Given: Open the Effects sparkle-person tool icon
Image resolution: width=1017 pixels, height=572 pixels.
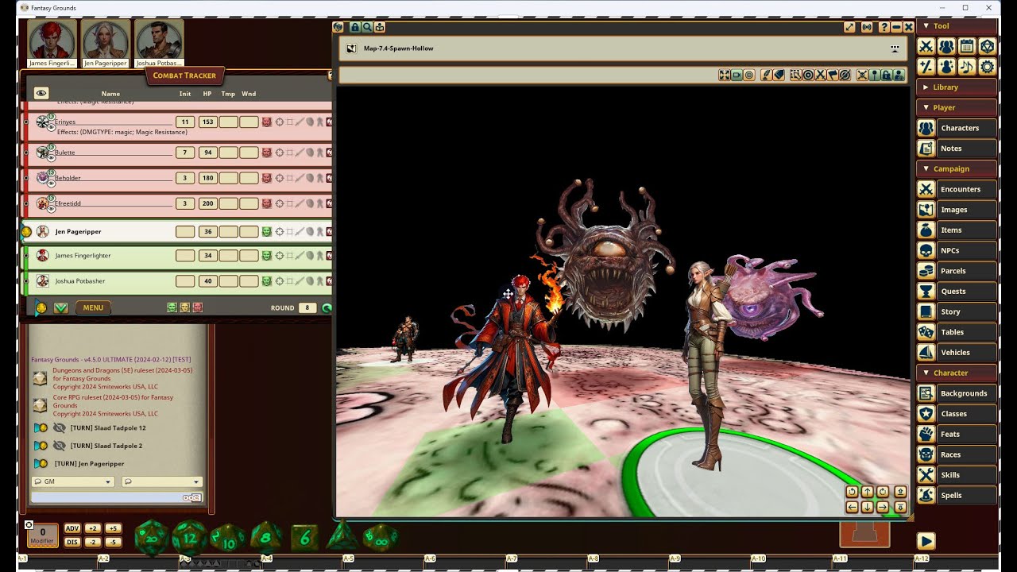Looking at the screenshot, I should [x=946, y=67].
